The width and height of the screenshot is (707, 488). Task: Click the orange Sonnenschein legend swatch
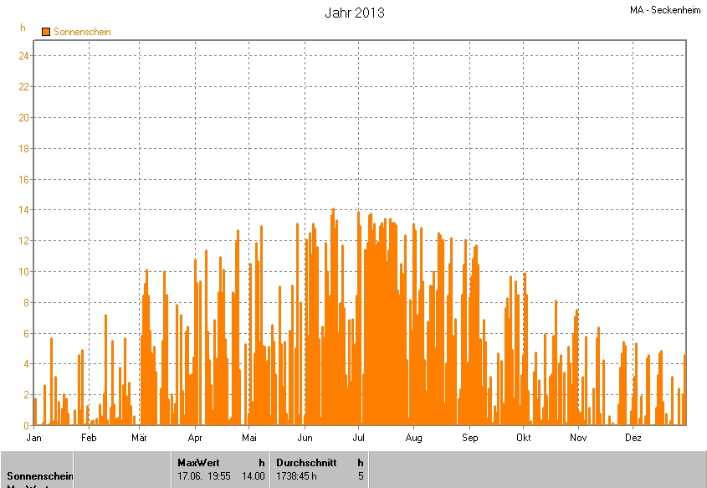(46, 32)
